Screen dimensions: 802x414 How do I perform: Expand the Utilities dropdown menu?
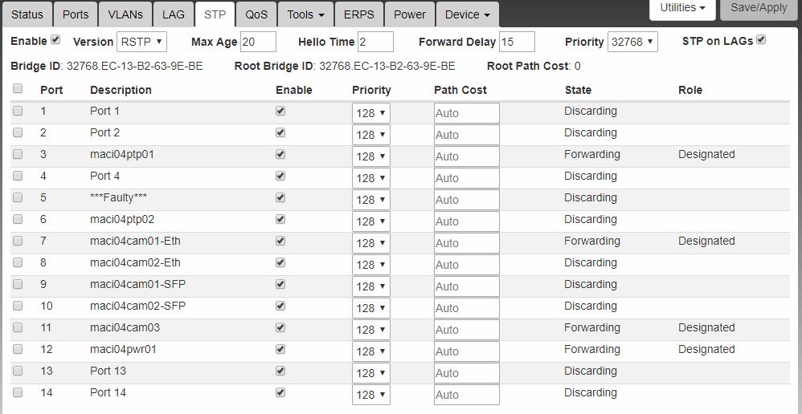click(682, 8)
